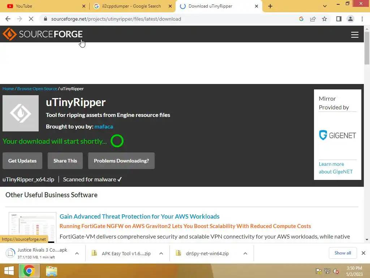Open the mafaca author link
Image resolution: width=370 pixels, height=278 pixels.
click(x=104, y=126)
